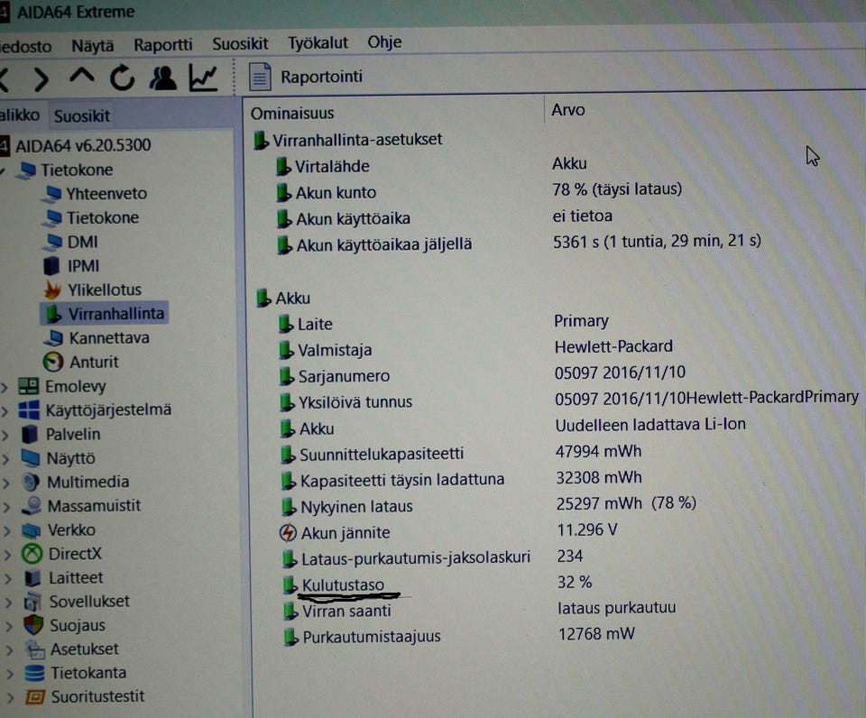Click the Laitteet devices icon
This screenshot has width=866, height=718.
32,578
